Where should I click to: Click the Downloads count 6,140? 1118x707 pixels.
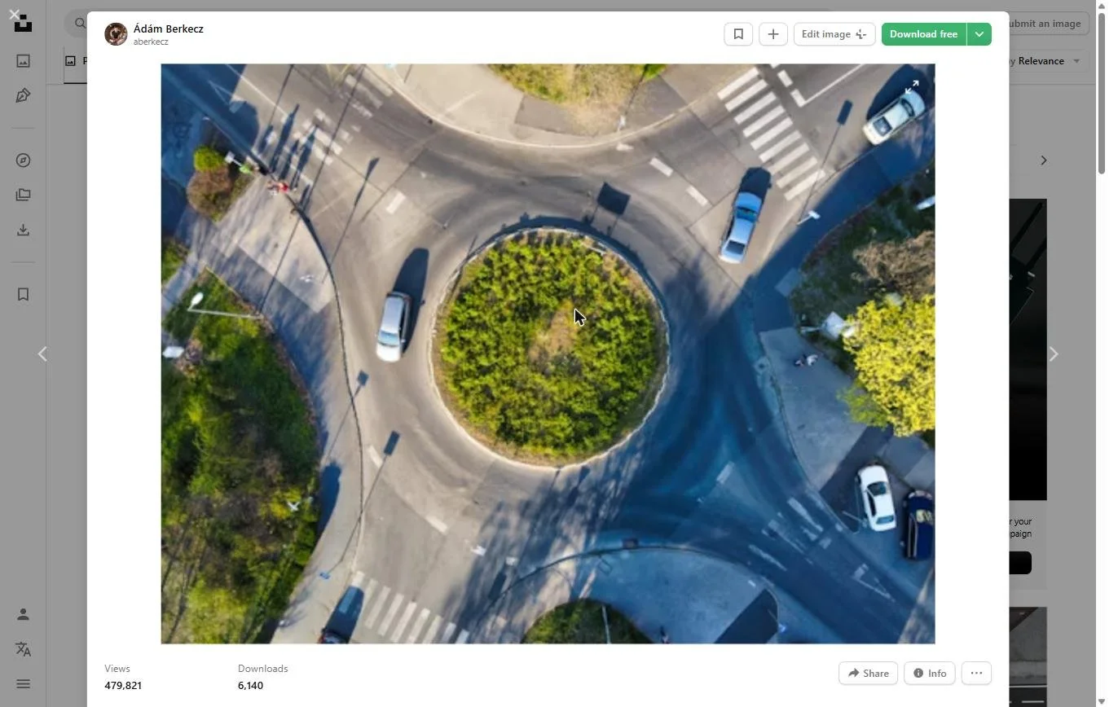250,686
